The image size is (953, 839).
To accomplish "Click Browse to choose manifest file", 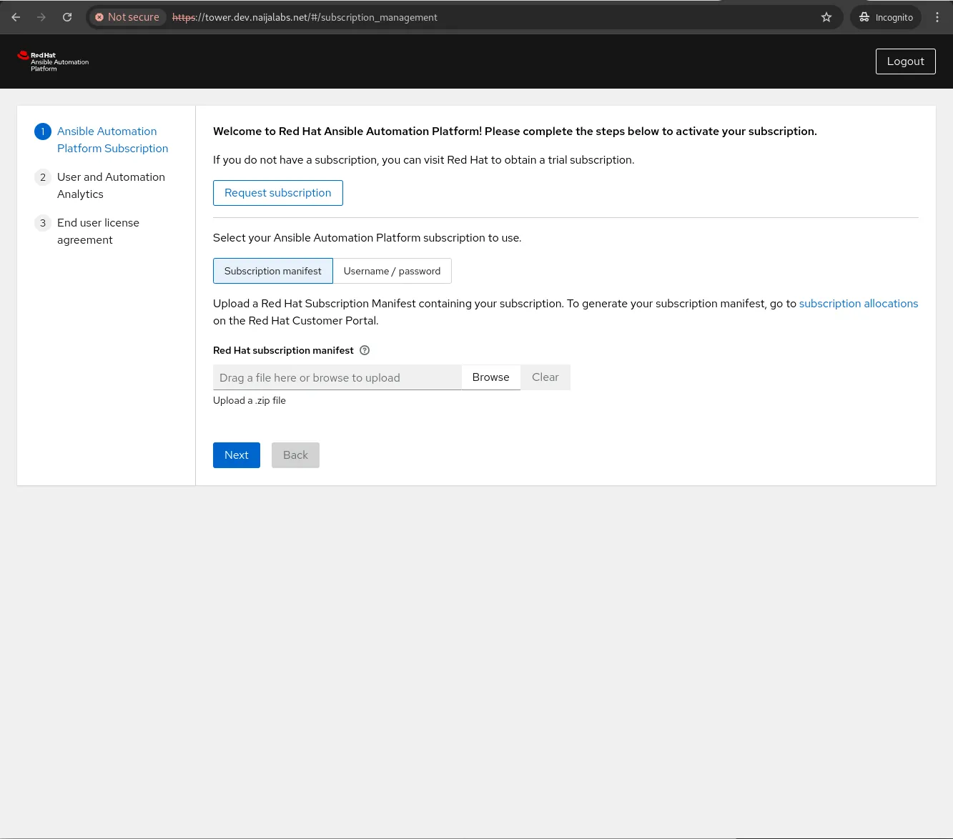I will tap(491, 377).
